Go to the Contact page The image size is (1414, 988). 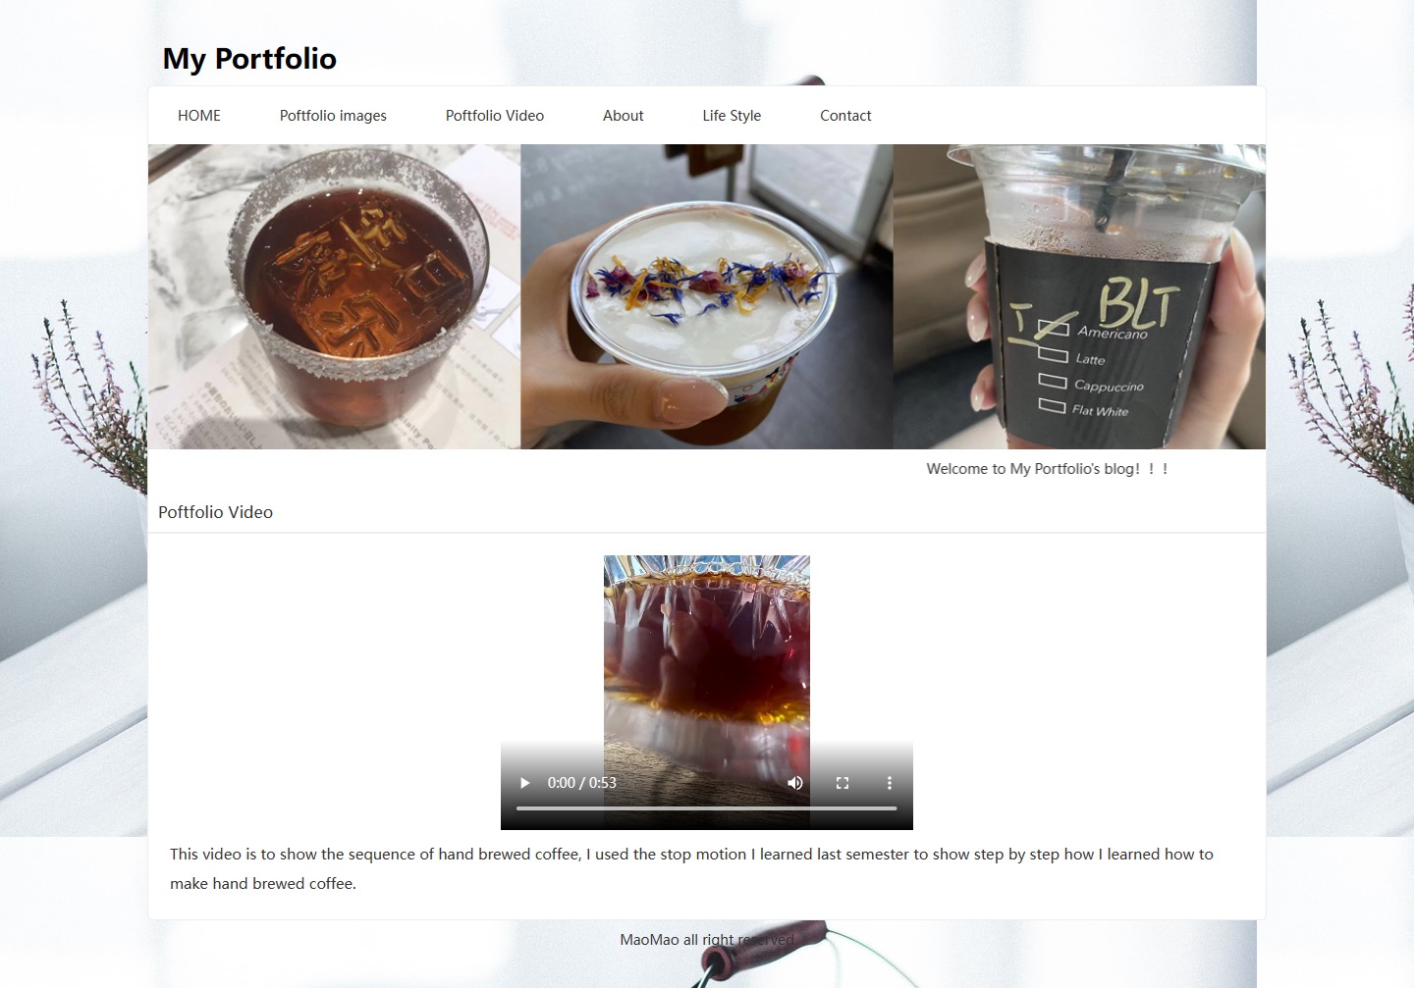845,116
